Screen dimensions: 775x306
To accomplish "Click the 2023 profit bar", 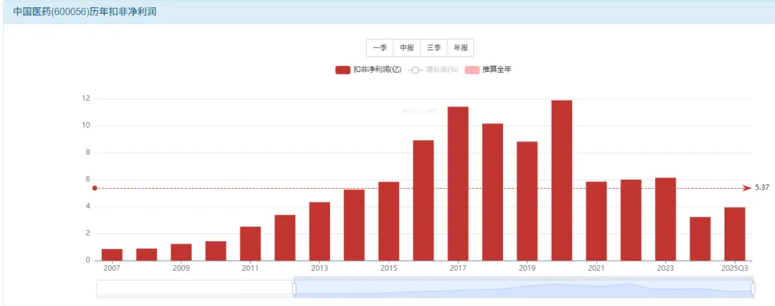I will 666,219.
